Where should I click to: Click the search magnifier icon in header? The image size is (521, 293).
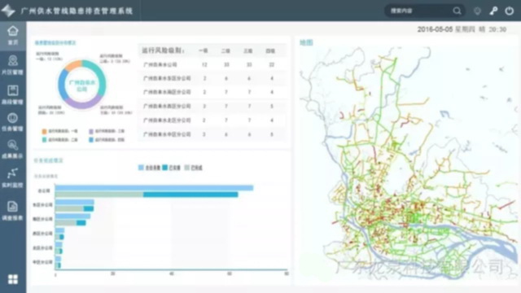(x=457, y=11)
